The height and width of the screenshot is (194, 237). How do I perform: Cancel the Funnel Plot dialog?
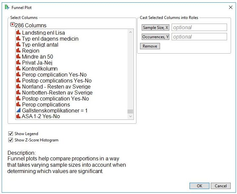click(220, 186)
